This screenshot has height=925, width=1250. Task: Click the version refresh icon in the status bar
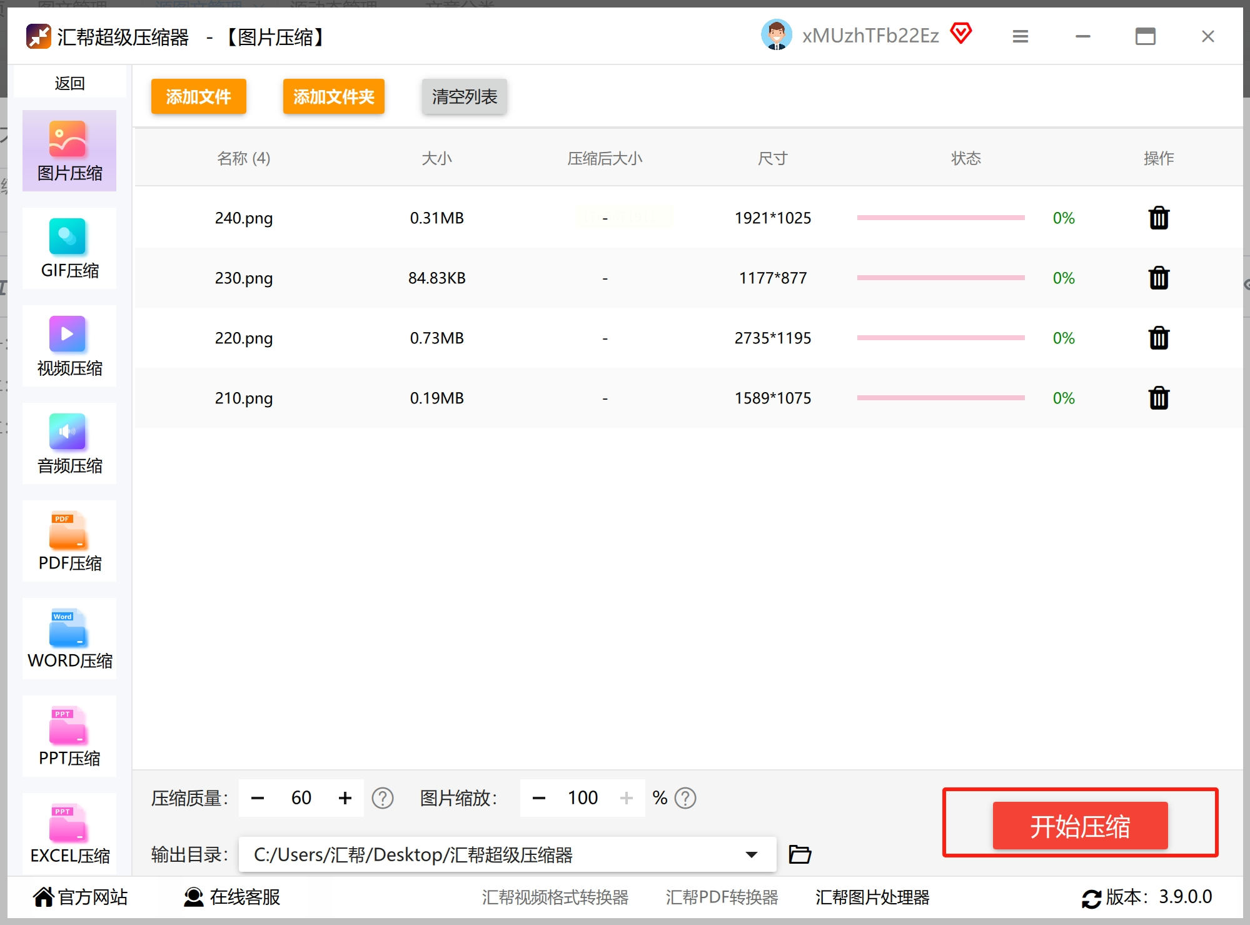1091,899
